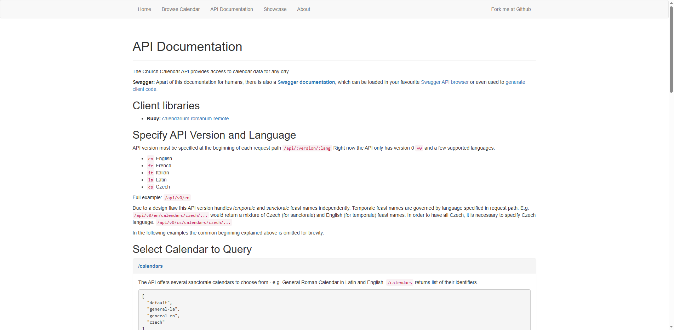674x330 pixels.
Task: Visit the About page
Action: pyautogui.click(x=303, y=9)
